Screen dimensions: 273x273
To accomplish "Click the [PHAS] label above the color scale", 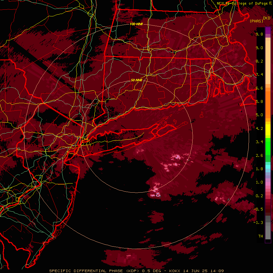I will (x=256, y=21).
